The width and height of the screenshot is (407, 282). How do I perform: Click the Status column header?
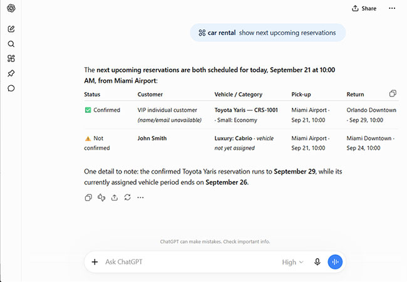click(92, 94)
